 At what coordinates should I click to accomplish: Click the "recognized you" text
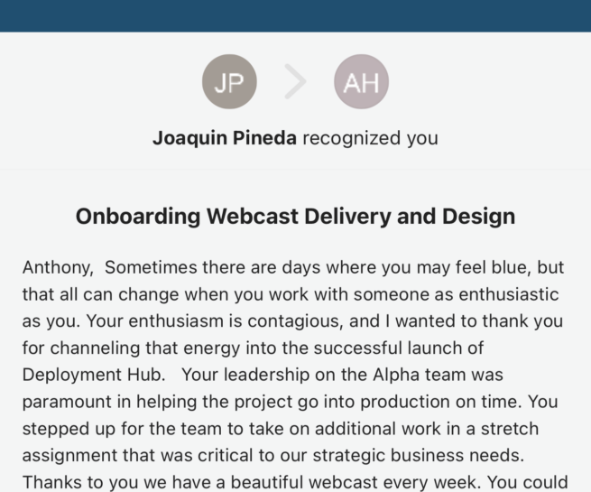tap(370, 138)
